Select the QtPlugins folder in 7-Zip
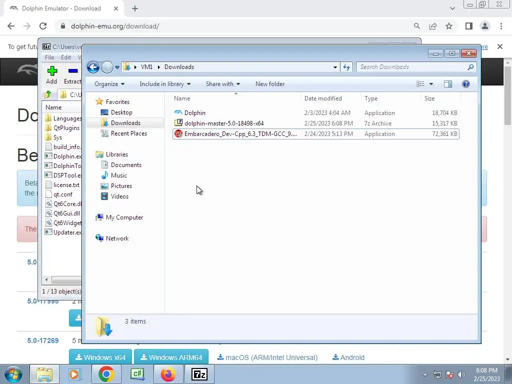Viewport: 512px width, 384px height. tap(62, 127)
